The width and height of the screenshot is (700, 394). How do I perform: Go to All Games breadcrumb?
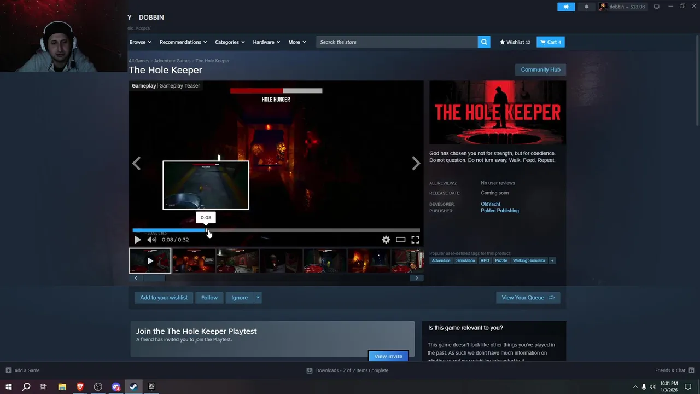(x=139, y=61)
